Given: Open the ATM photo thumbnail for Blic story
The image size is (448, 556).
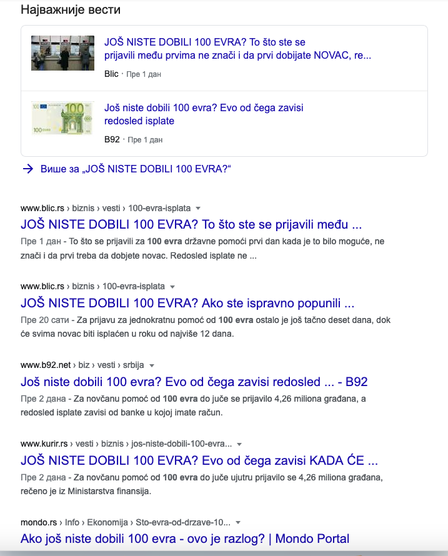Looking at the screenshot, I should click(62, 53).
